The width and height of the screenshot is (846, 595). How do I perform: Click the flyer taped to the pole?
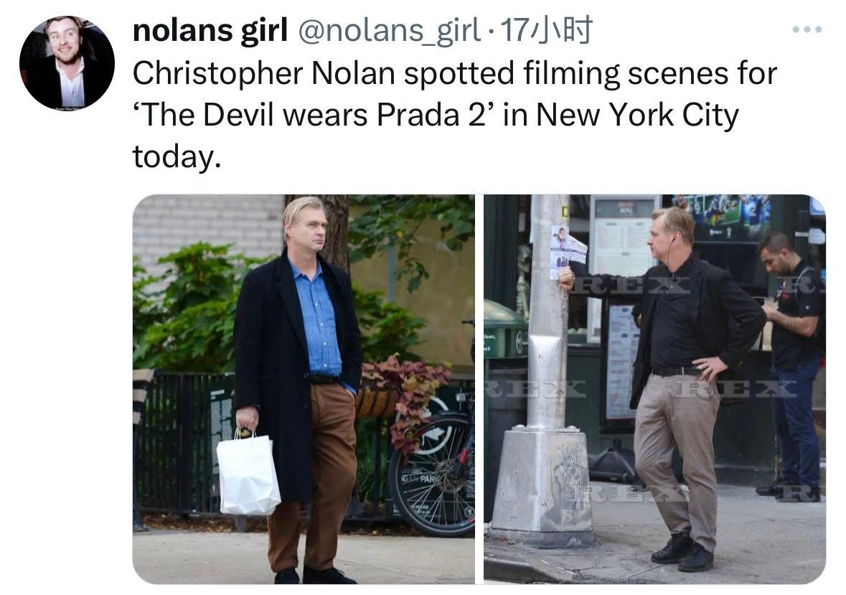tap(568, 252)
